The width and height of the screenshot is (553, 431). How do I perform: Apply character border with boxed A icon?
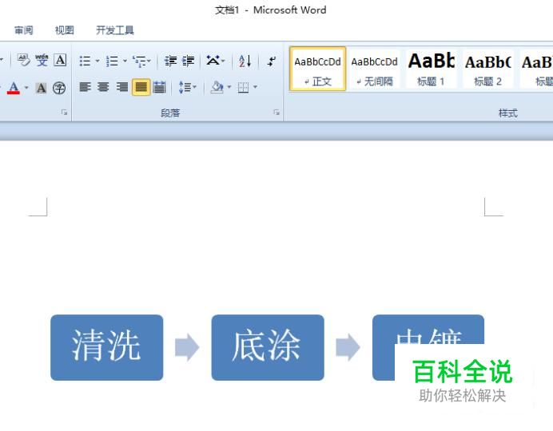pos(60,60)
